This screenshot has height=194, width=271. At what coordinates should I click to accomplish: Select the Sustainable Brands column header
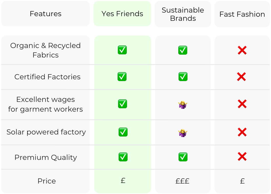pos(183,14)
